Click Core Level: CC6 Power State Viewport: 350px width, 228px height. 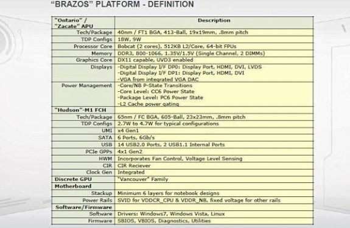point(156,92)
